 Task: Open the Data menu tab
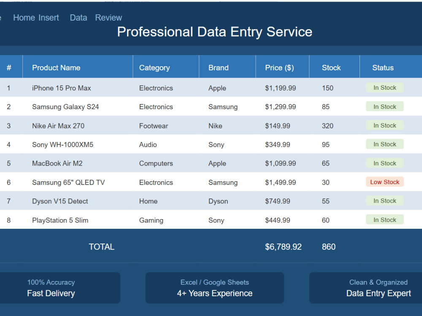click(x=78, y=18)
